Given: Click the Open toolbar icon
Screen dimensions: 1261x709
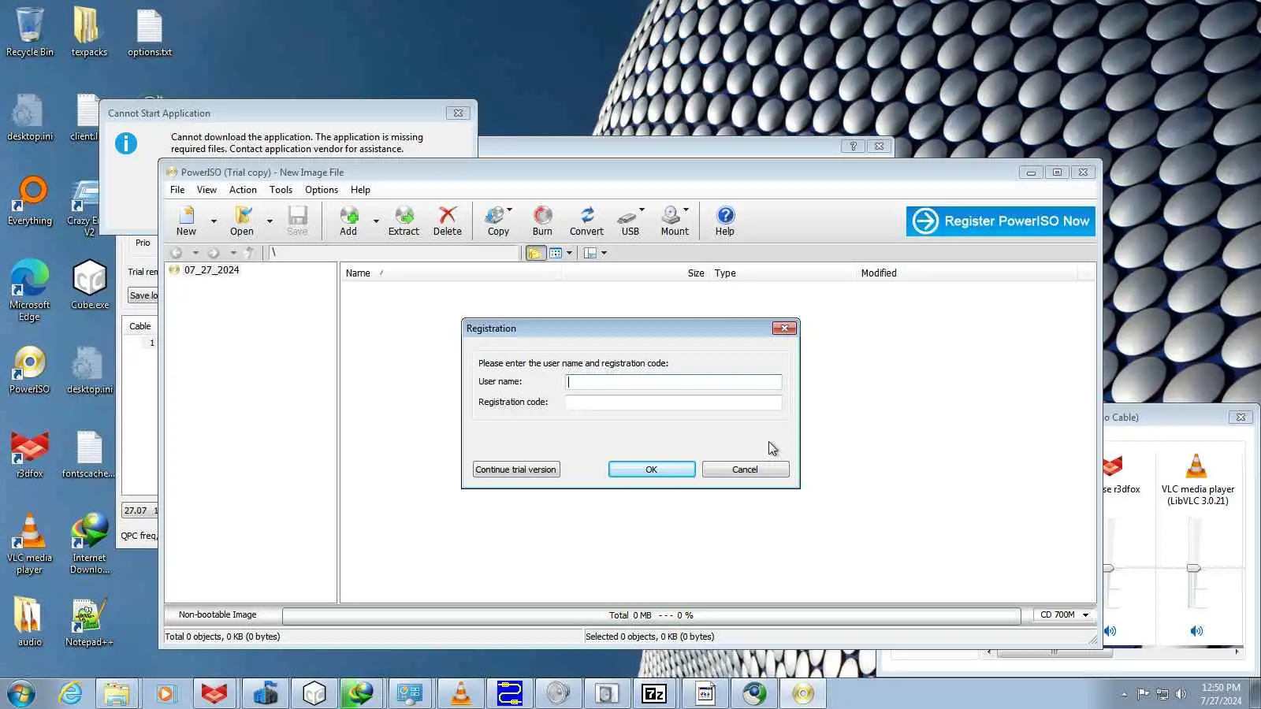Looking at the screenshot, I should point(242,221).
